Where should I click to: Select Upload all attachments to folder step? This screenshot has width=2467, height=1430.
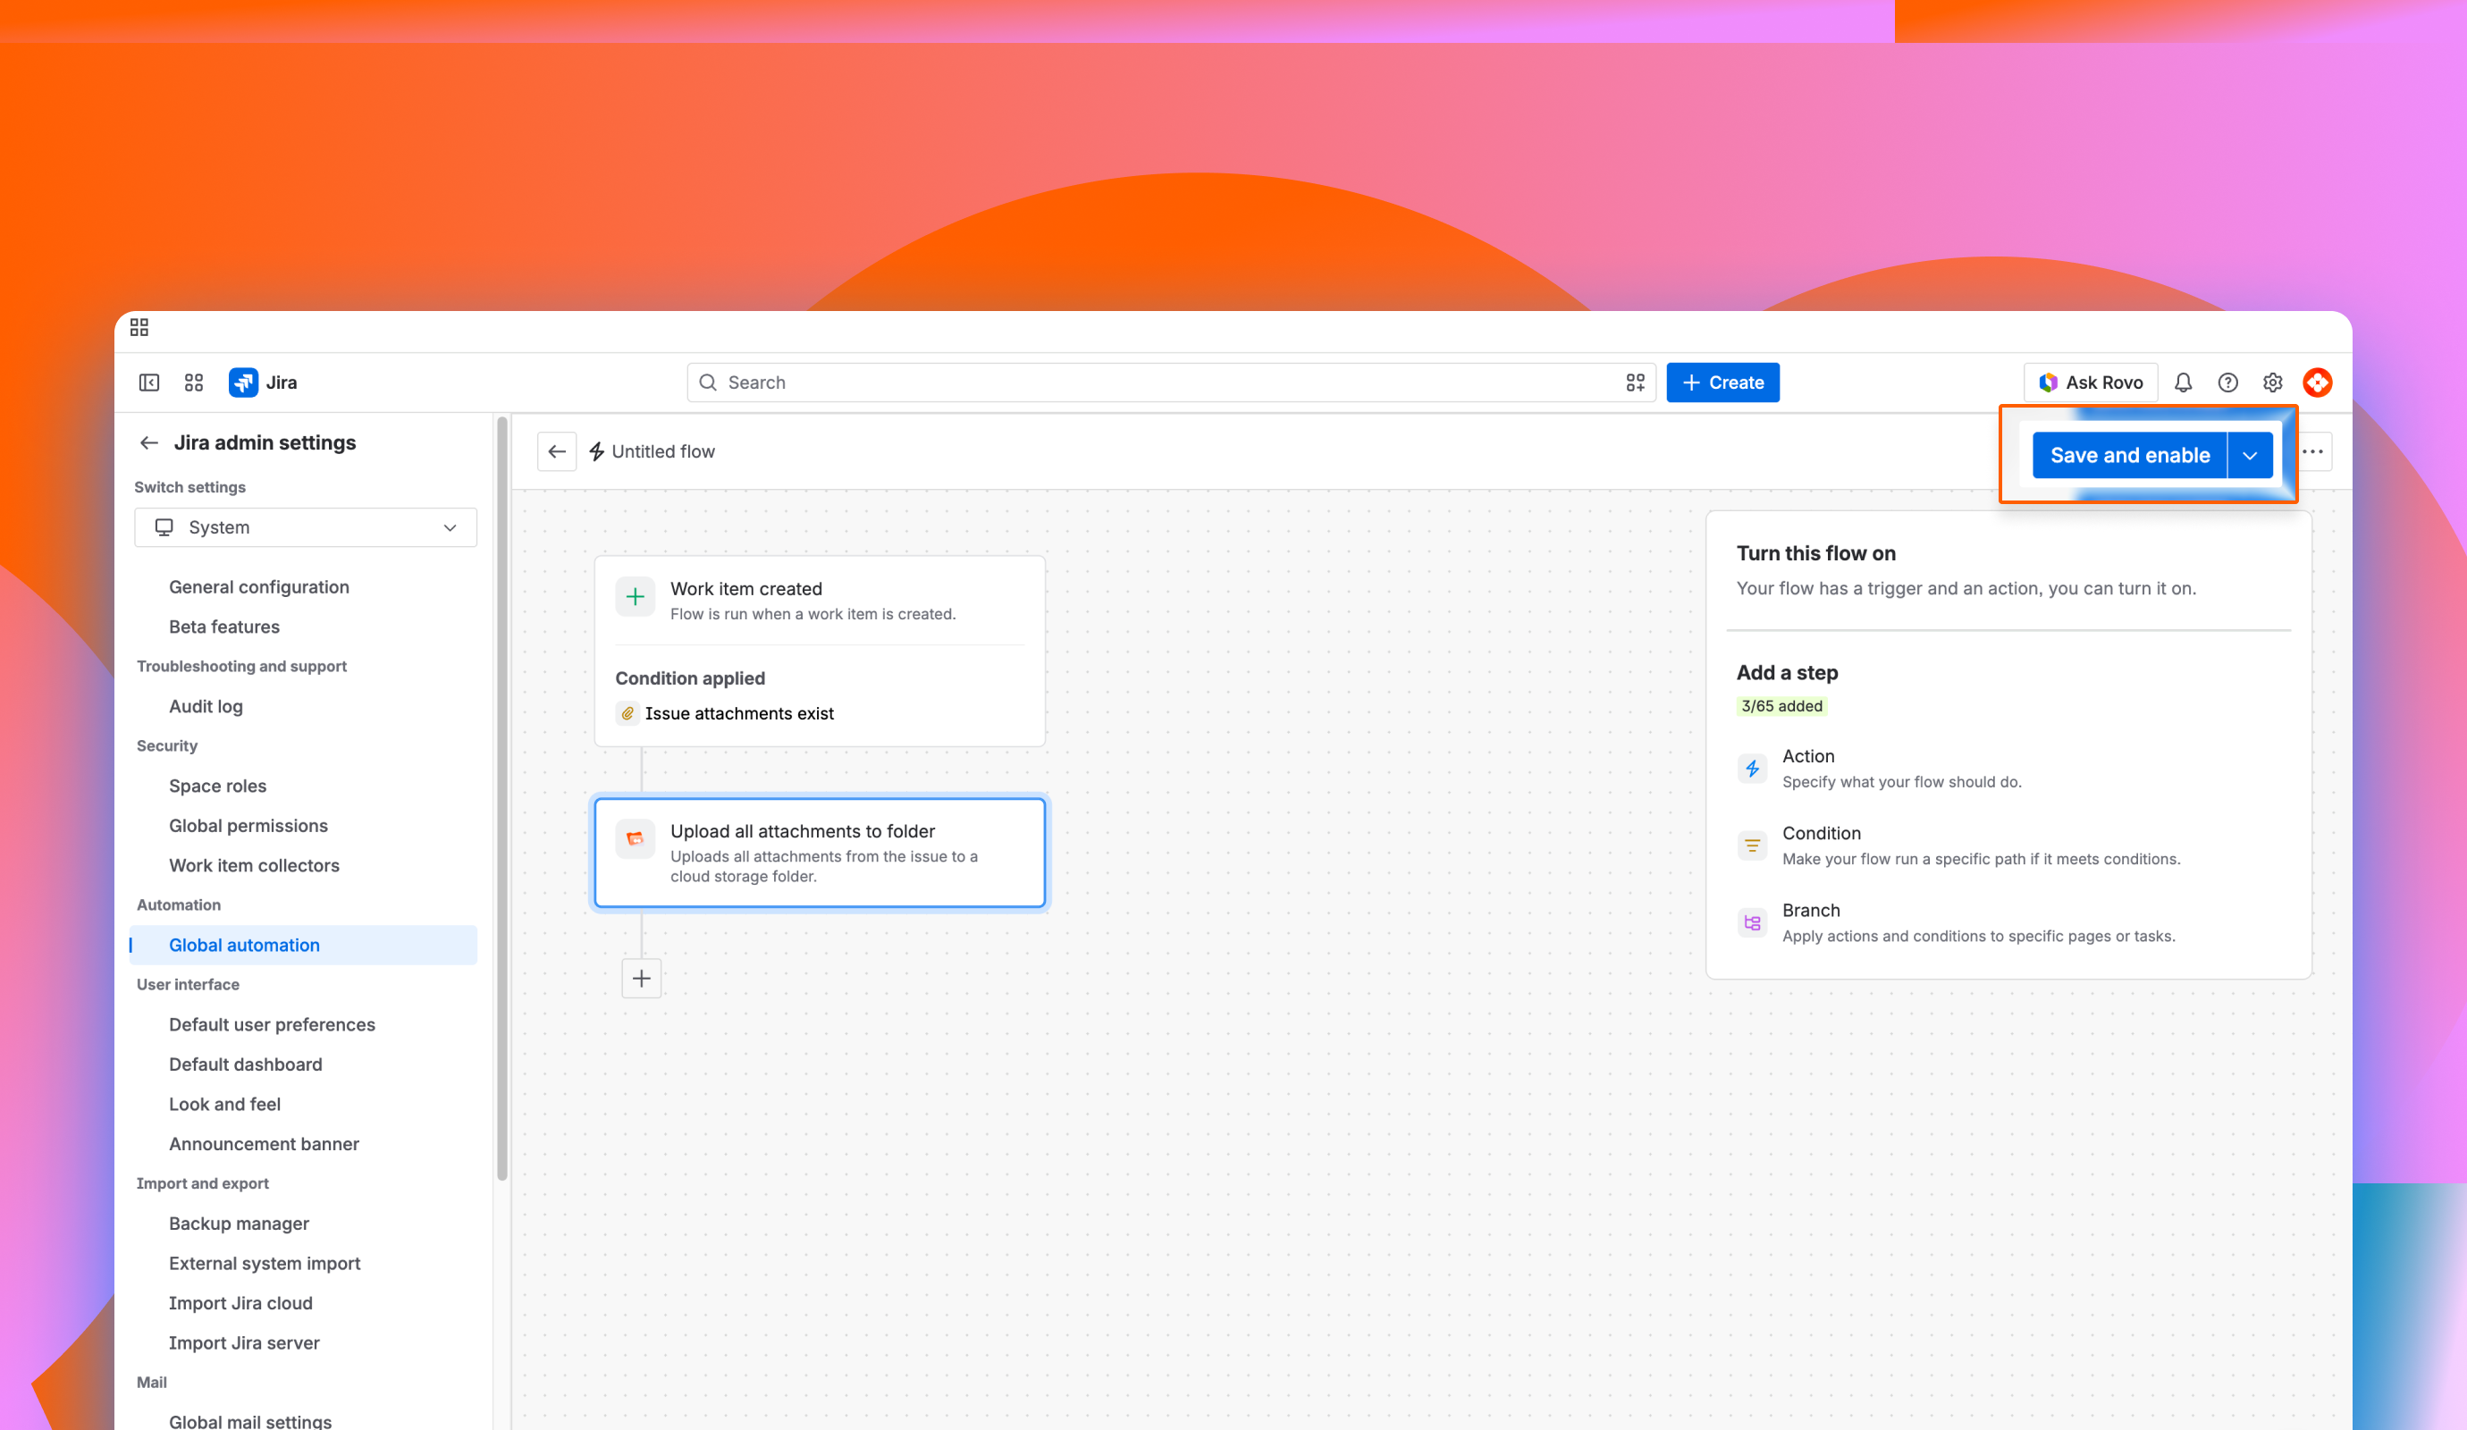[x=820, y=853]
